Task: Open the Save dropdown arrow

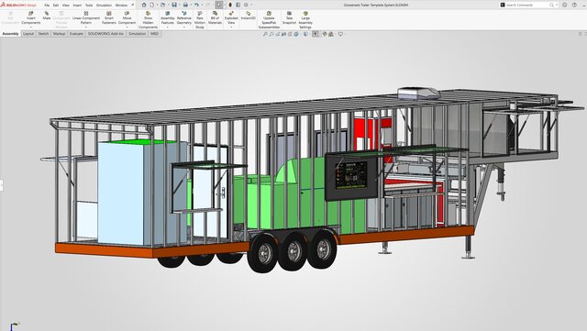Action: (x=179, y=5)
